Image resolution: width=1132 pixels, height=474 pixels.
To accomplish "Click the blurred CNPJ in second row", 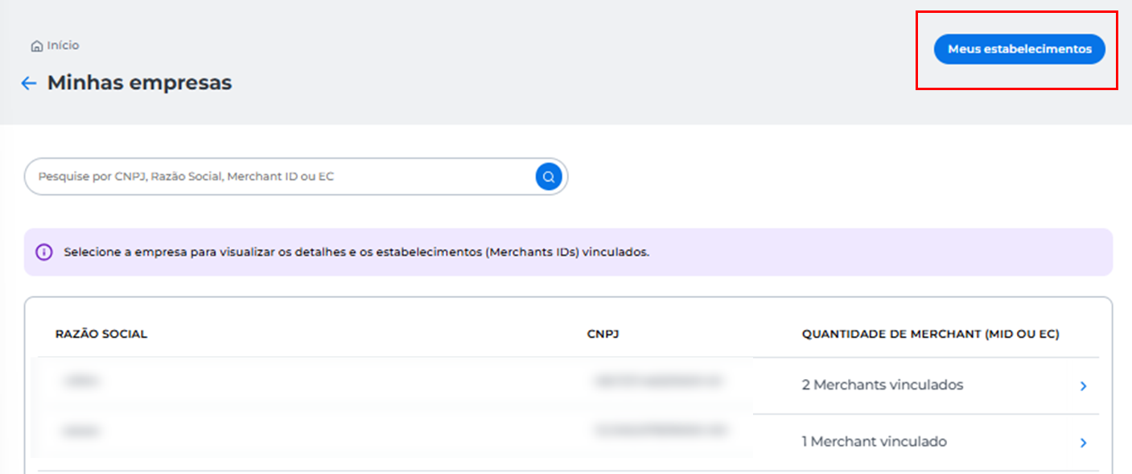I will [660, 431].
